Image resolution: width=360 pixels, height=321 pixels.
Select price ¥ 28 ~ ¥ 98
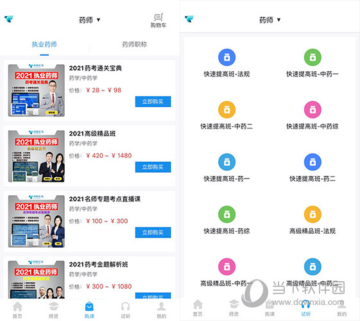[x=103, y=91]
